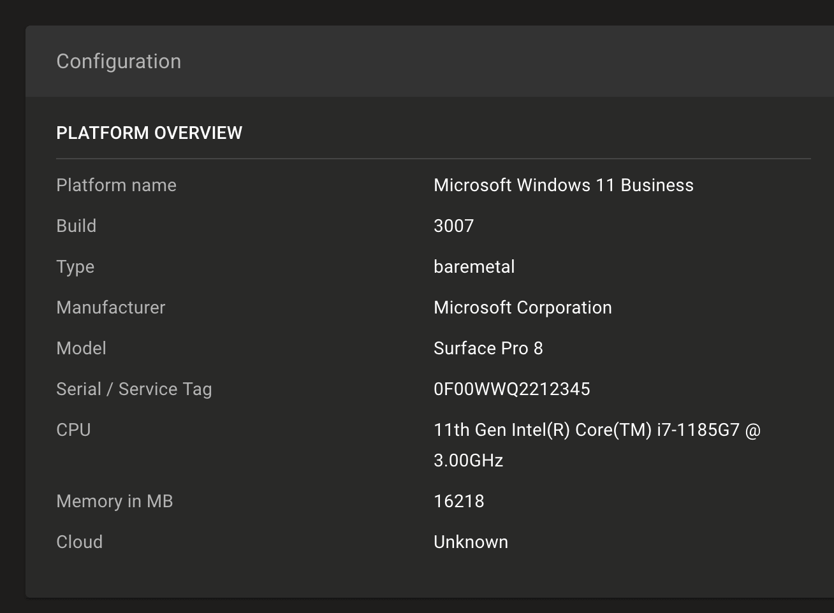Click the Cloud label
The width and height of the screenshot is (834, 613).
(79, 542)
